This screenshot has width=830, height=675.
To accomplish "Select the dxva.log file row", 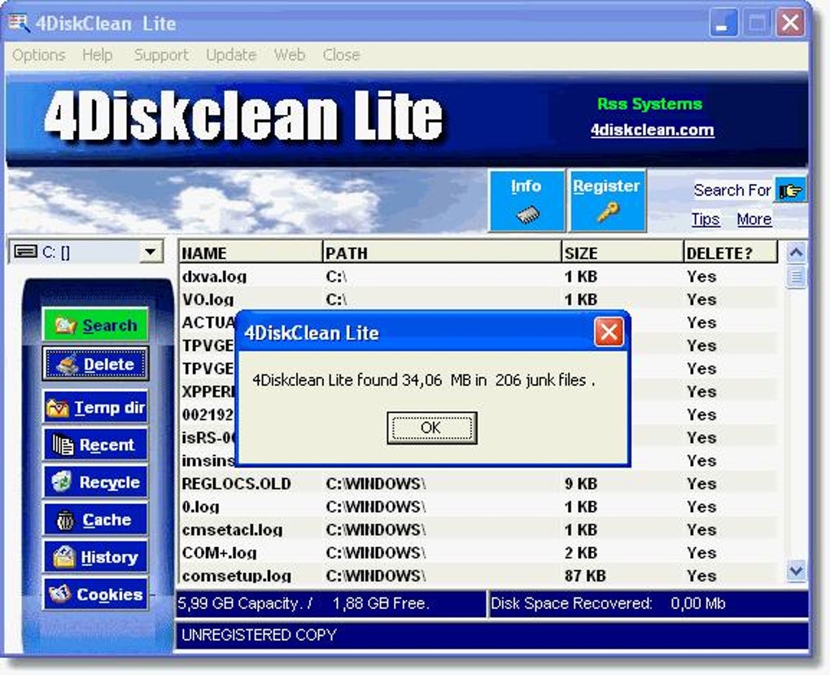I will tap(478, 276).
